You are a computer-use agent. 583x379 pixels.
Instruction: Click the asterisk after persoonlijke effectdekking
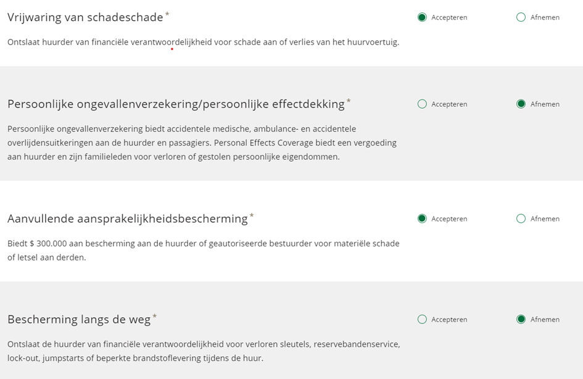[x=349, y=101]
